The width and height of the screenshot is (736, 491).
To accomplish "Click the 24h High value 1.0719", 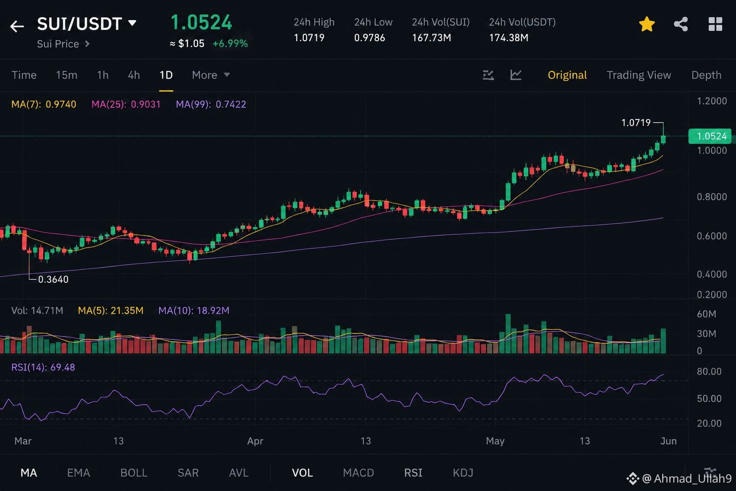I will pyautogui.click(x=309, y=37).
